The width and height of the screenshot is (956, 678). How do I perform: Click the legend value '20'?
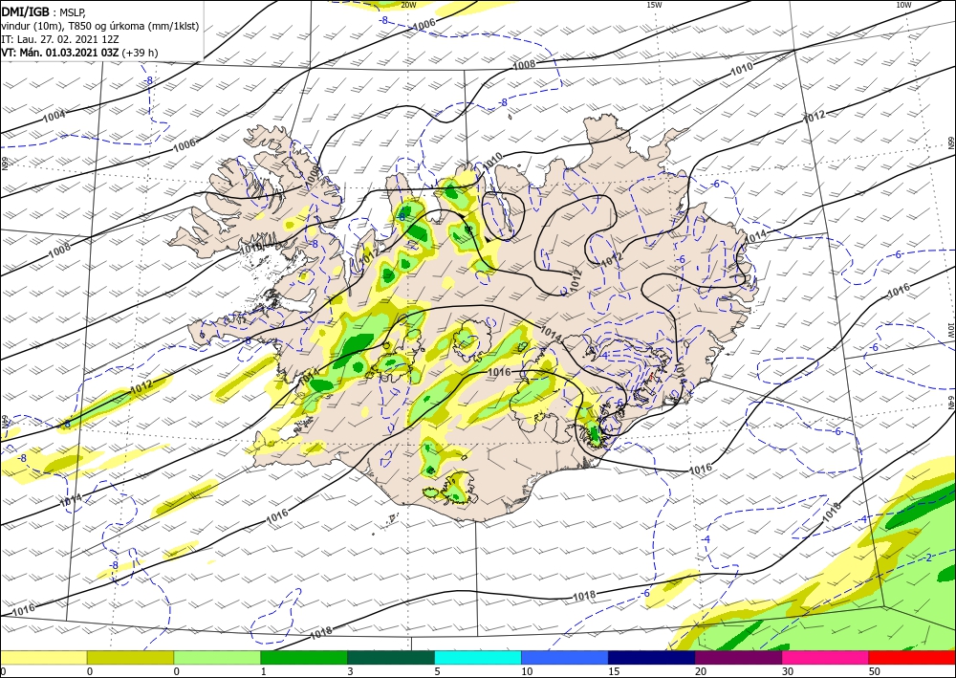(x=701, y=671)
